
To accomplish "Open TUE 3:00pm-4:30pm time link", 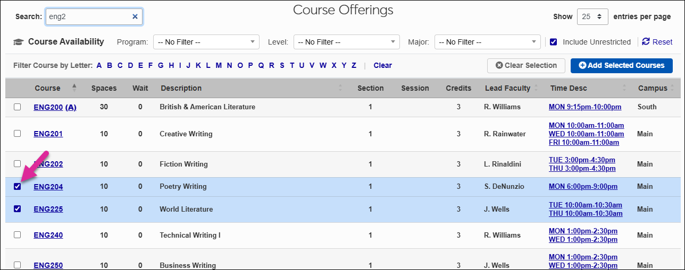I will (x=582, y=160).
